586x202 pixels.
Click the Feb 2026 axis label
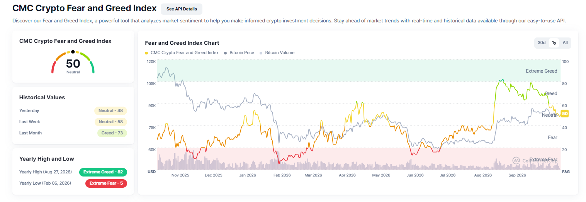pos(282,175)
